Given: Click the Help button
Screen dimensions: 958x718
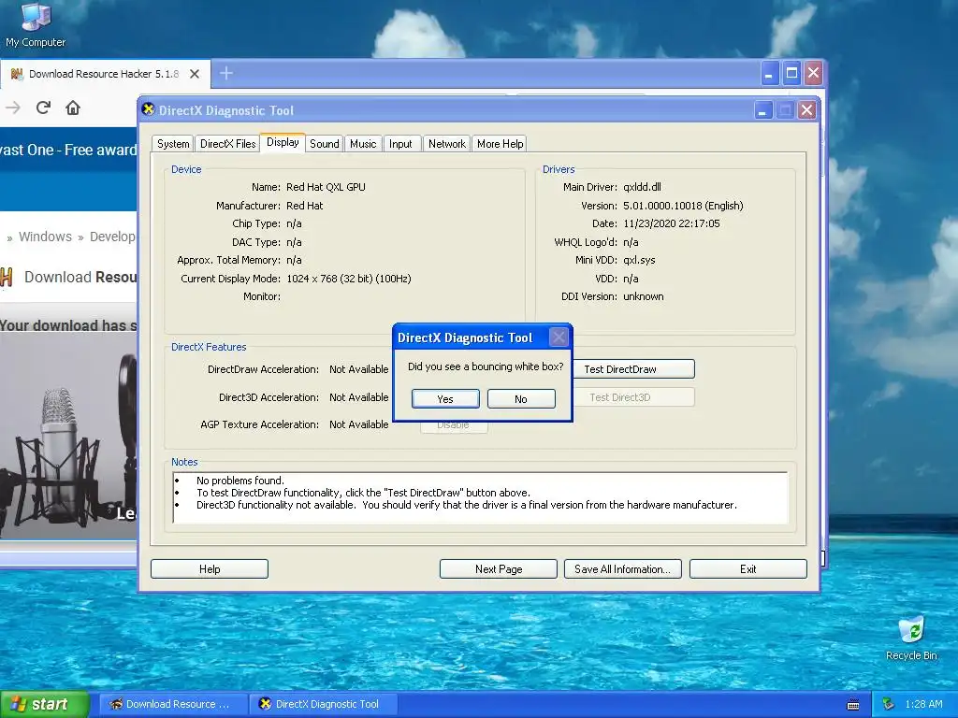Looking at the screenshot, I should (210, 569).
